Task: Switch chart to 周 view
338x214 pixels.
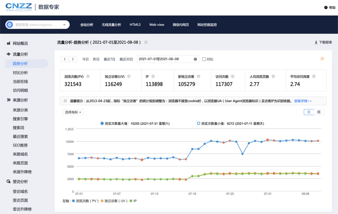Action: 319,112
